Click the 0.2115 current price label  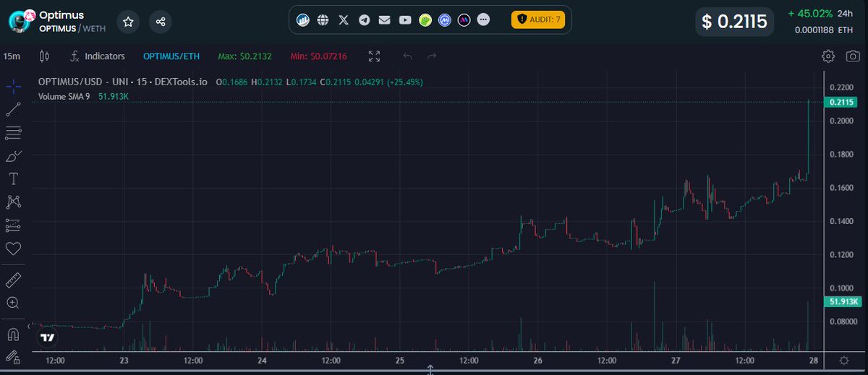click(x=843, y=102)
